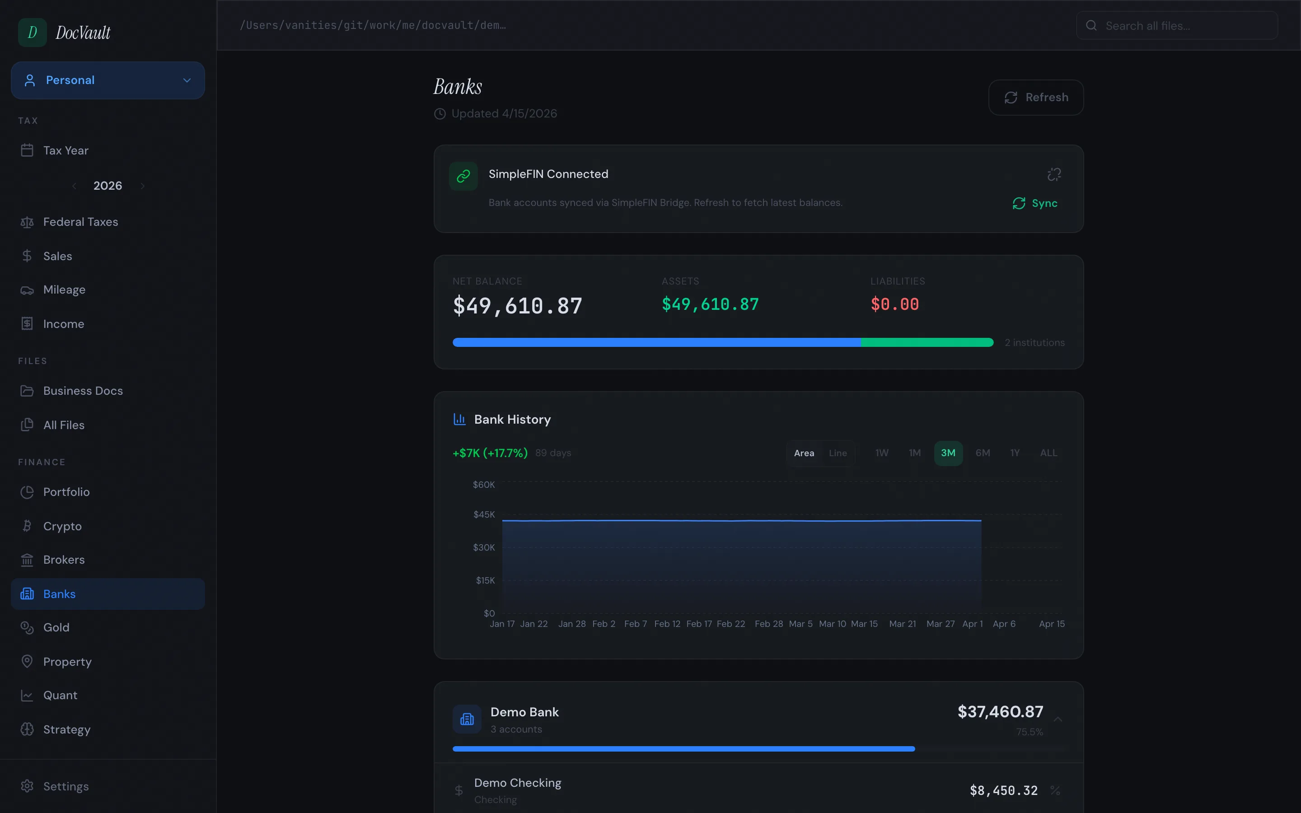The height and width of the screenshot is (813, 1301).
Task: Open the Brokers page
Action: [x=108, y=560]
